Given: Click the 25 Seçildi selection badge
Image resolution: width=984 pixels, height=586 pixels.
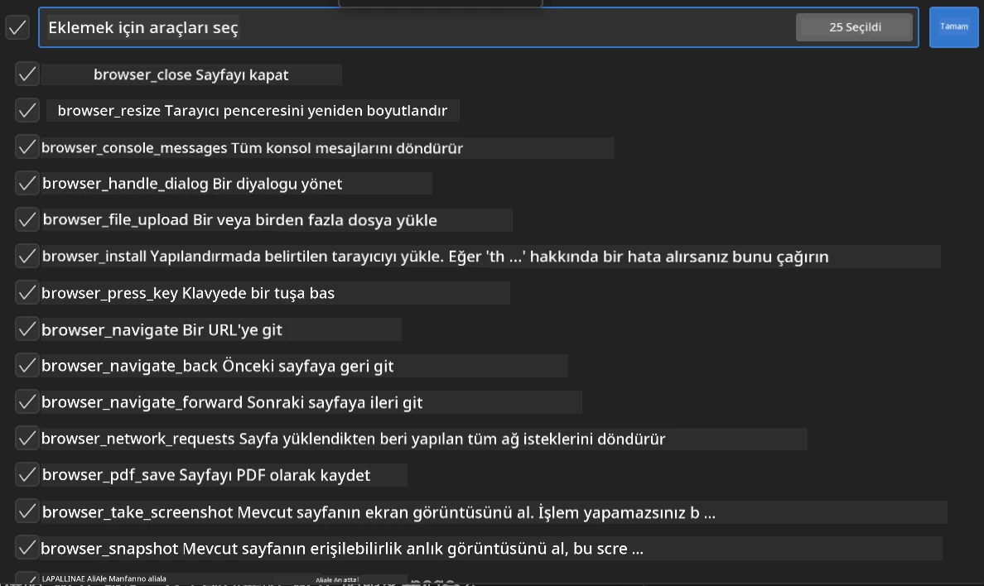Looking at the screenshot, I should click(x=855, y=27).
